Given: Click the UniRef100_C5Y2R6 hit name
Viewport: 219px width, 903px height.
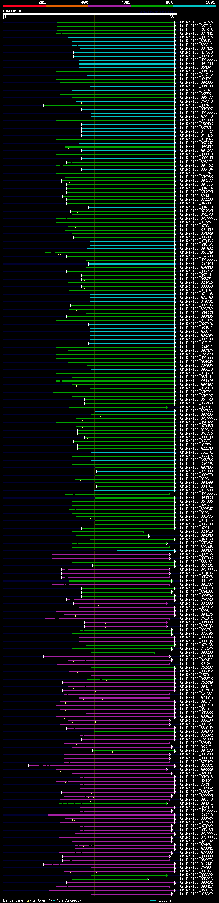Looking at the screenshot, I should [196, 464].
